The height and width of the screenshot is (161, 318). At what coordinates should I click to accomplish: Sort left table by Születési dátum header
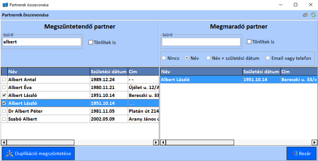point(109,72)
